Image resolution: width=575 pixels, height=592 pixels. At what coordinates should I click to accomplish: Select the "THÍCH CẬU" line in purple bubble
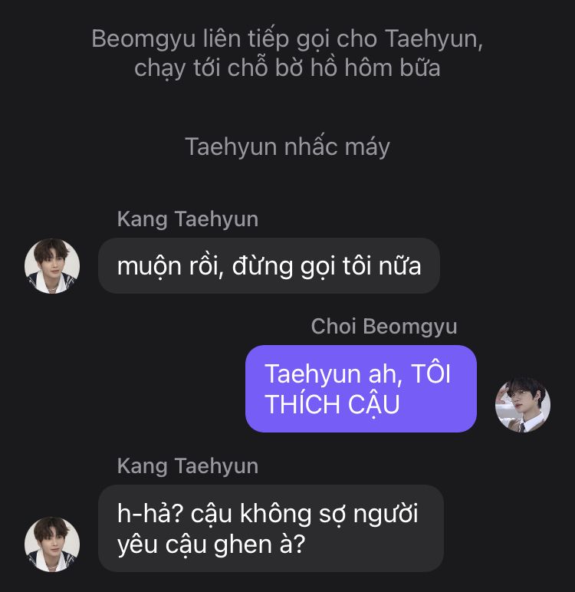332,404
